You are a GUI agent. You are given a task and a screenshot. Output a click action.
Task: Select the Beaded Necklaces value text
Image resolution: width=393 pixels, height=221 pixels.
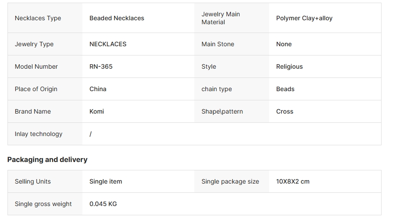pos(117,18)
